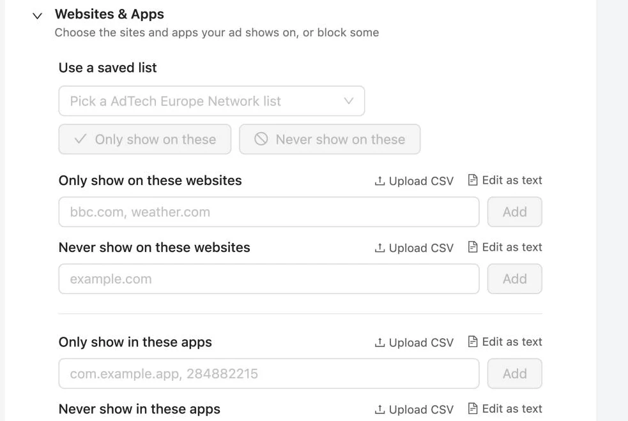The width and height of the screenshot is (628, 421).
Task: Click the Never show on these websites label
Action: [154, 247]
